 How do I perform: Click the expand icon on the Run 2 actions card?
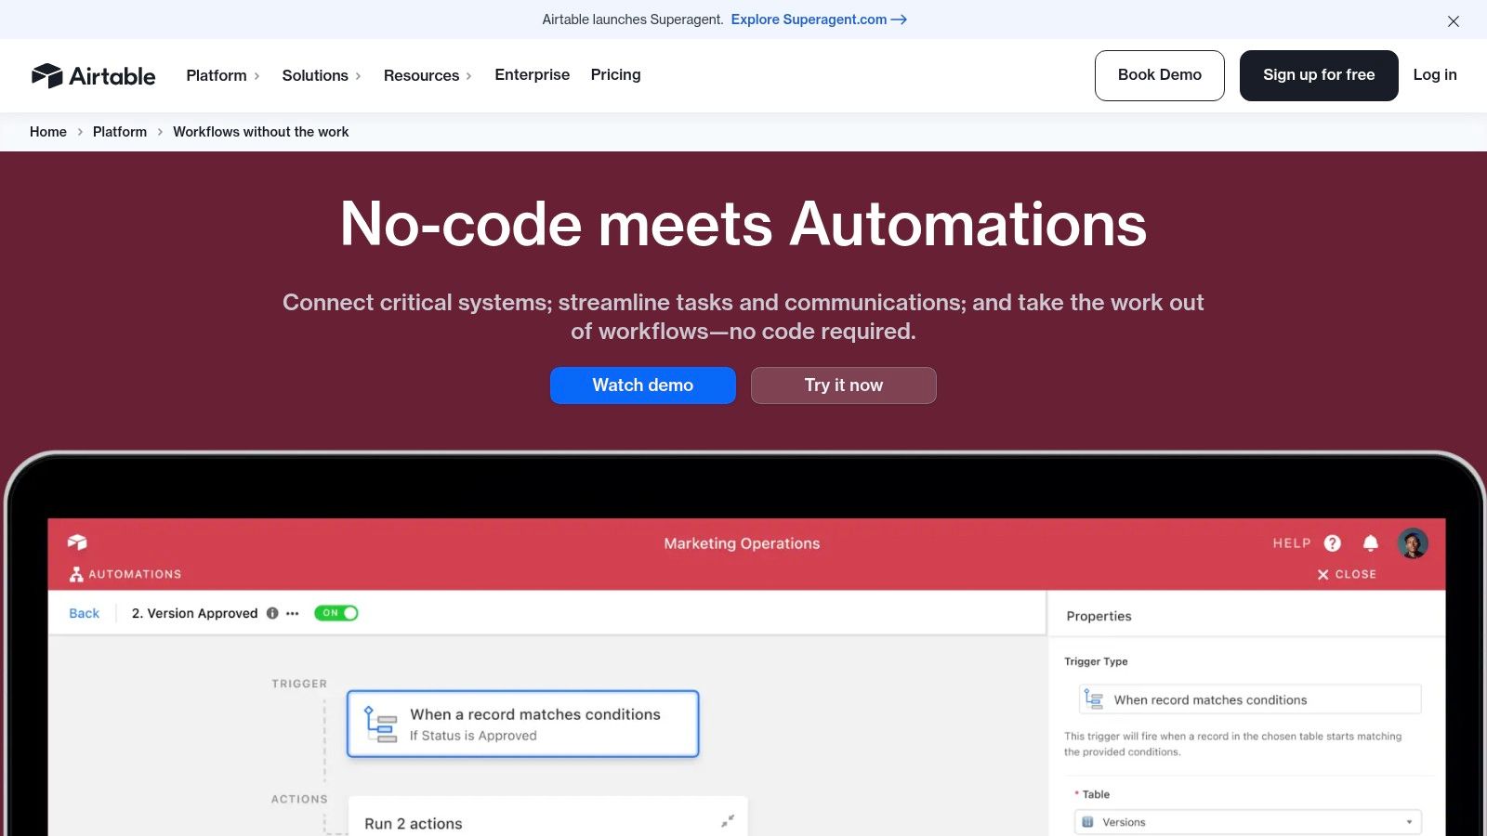(x=726, y=820)
